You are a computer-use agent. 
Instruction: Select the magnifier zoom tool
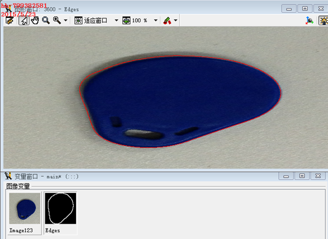[x=46, y=21]
